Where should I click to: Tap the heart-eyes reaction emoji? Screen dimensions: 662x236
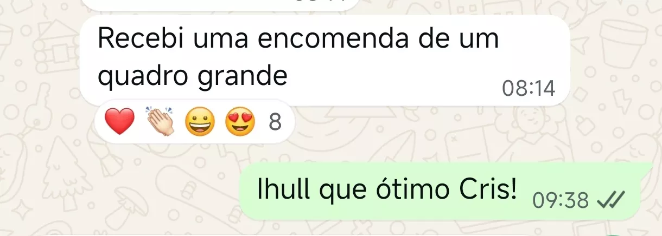pyautogui.click(x=241, y=121)
